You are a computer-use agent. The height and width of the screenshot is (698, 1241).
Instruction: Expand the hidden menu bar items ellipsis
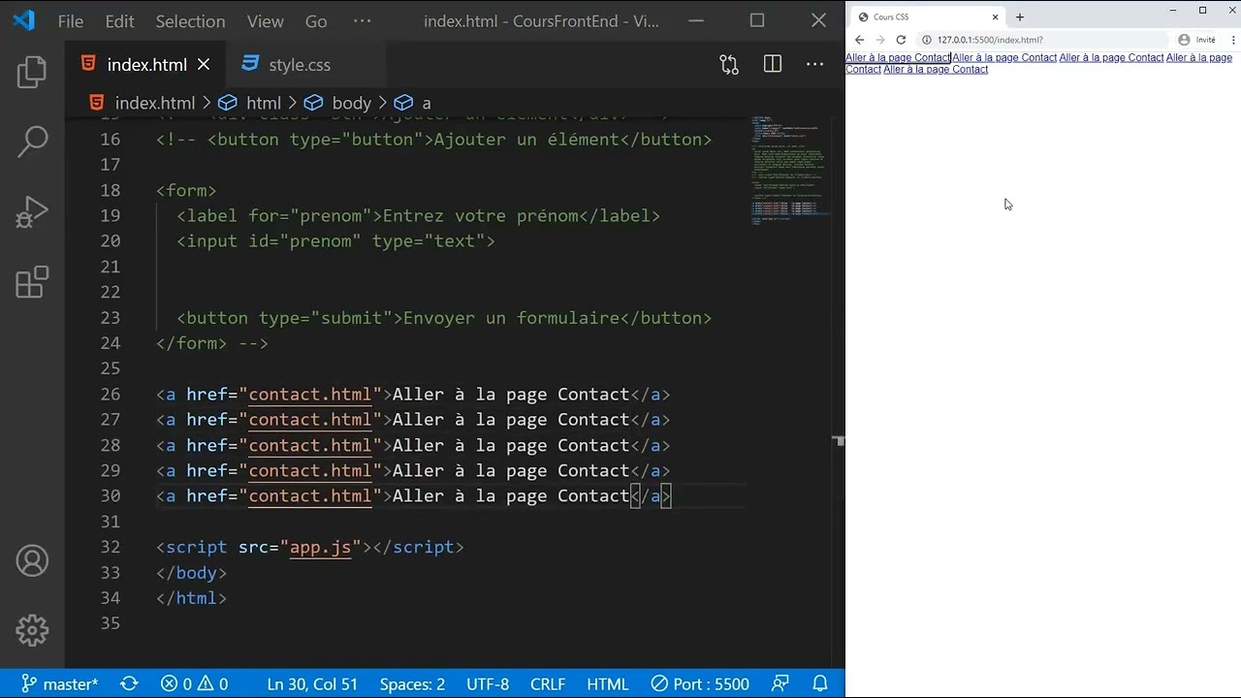click(x=362, y=20)
